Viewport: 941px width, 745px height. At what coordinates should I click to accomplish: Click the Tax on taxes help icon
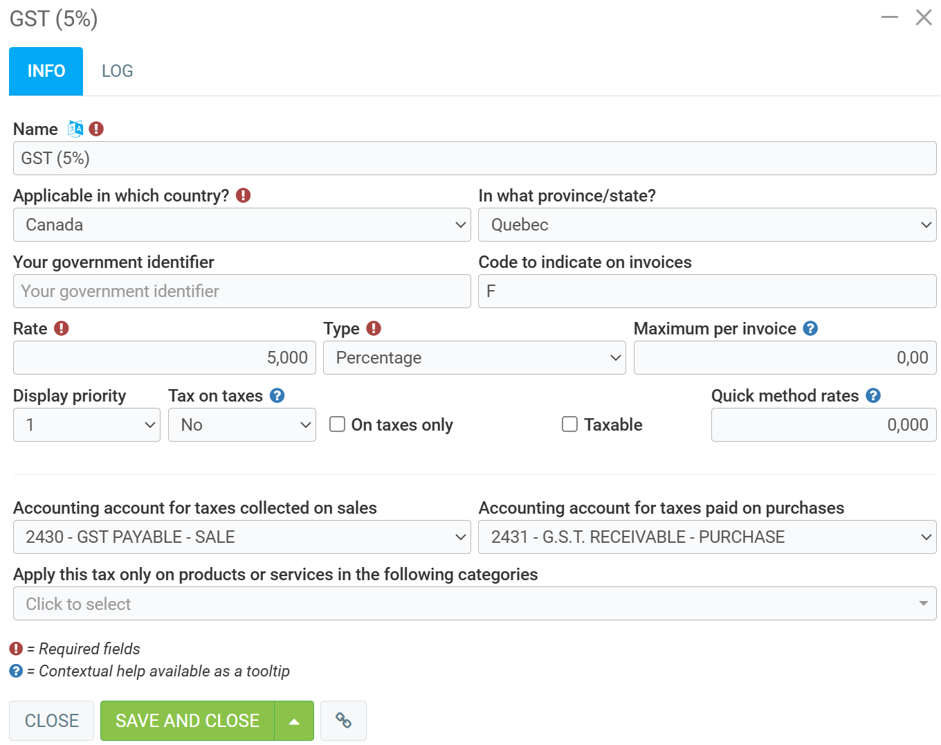pyautogui.click(x=277, y=395)
